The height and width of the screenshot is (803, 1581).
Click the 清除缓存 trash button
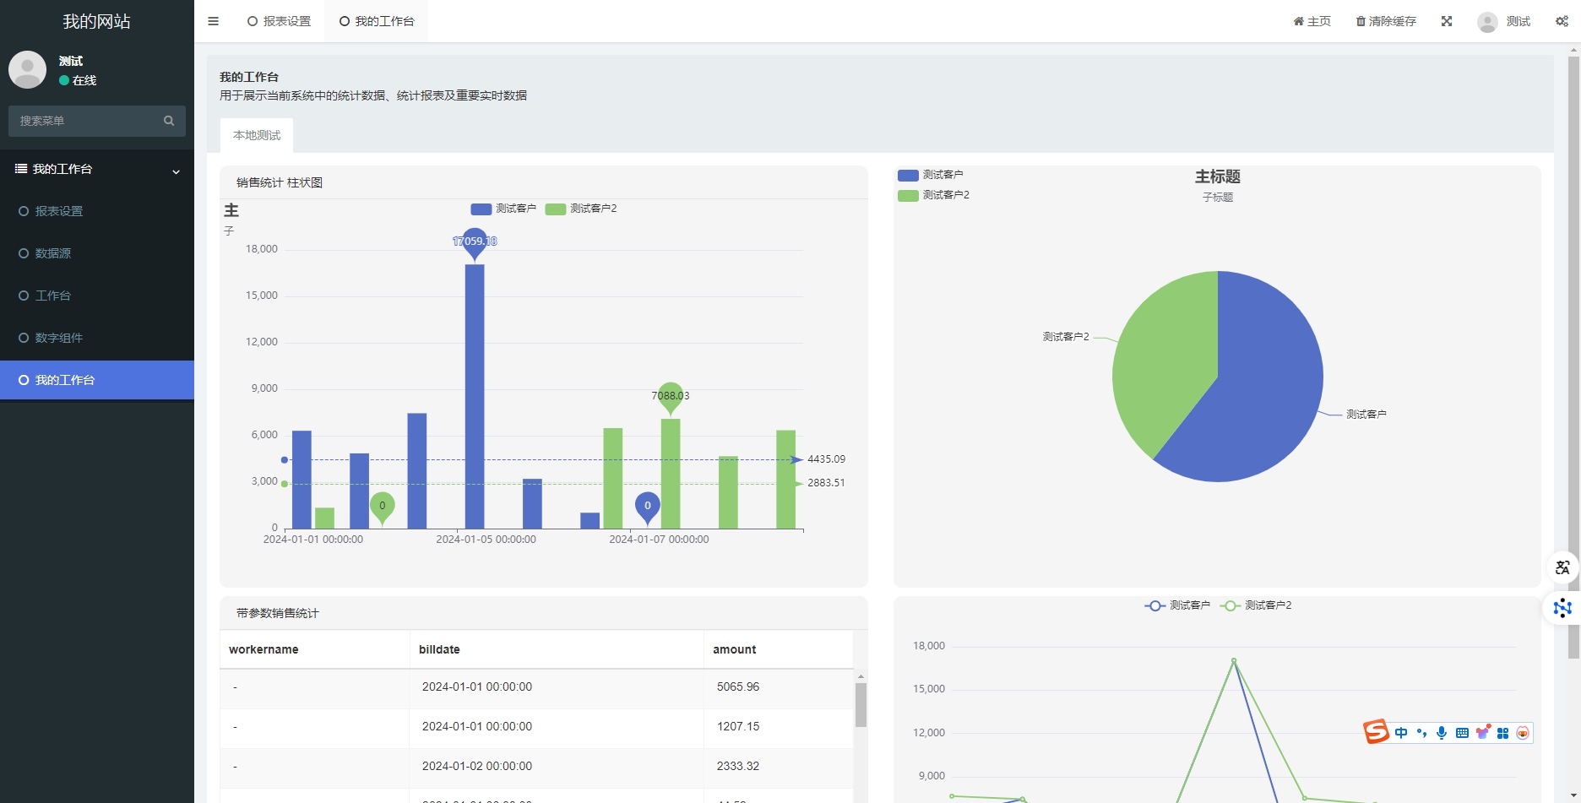point(1386,21)
